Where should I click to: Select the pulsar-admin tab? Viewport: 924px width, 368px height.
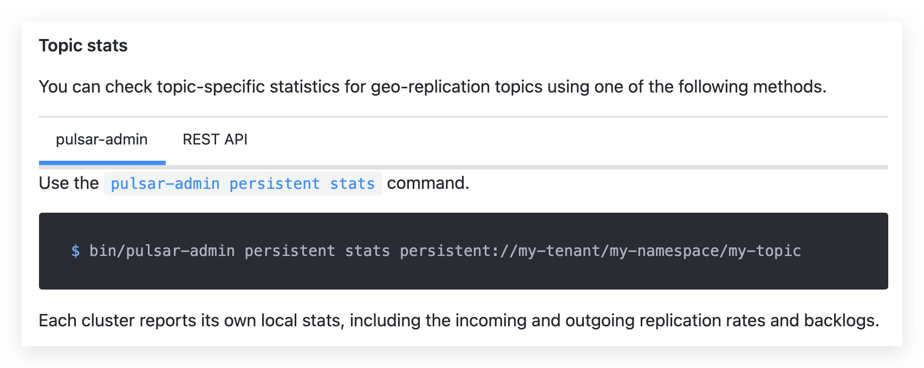(x=102, y=140)
